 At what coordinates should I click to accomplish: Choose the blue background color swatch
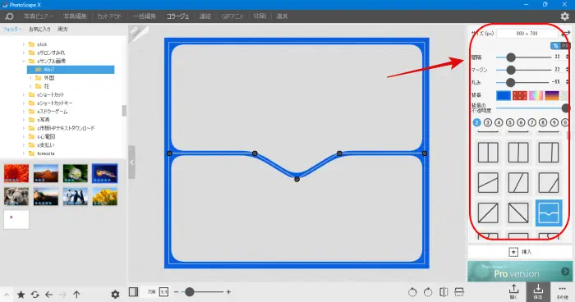tap(503, 96)
